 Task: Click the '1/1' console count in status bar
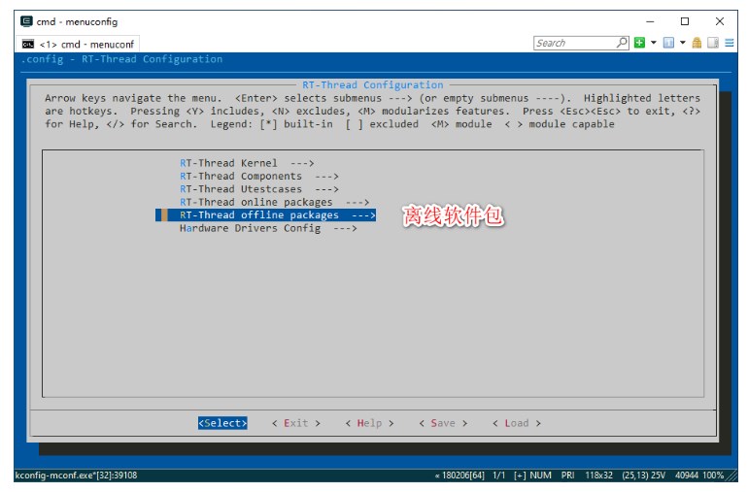498,476
